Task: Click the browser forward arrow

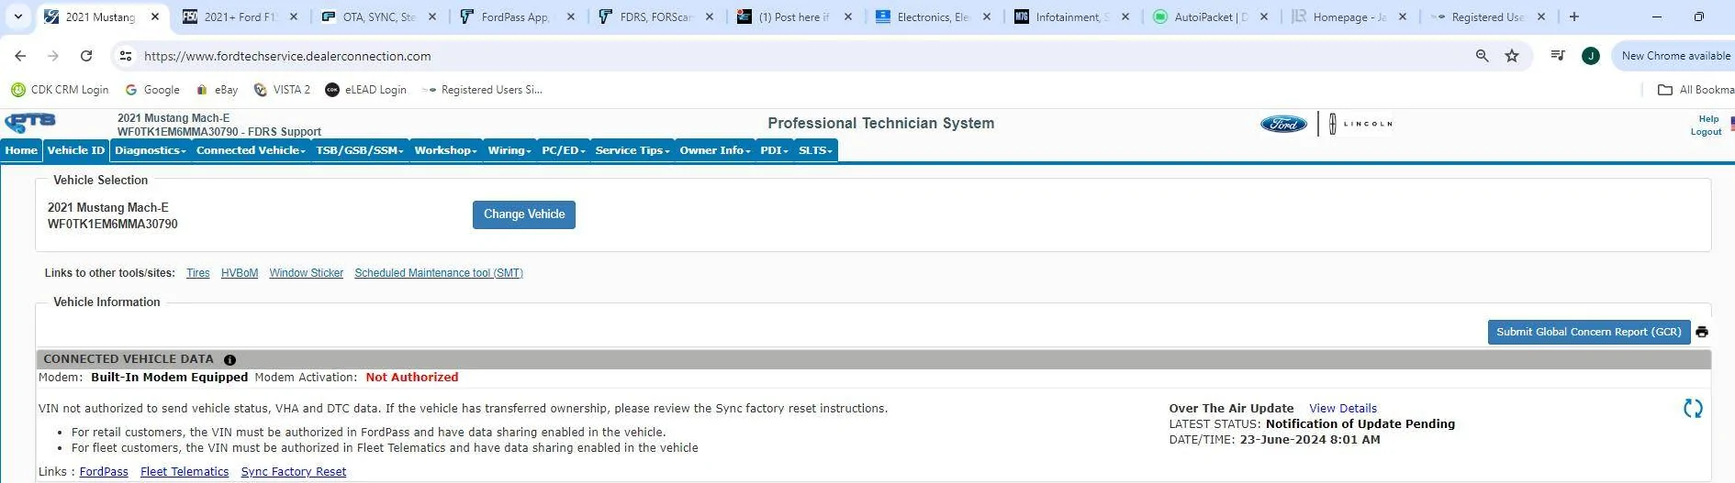Action: pyautogui.click(x=53, y=56)
